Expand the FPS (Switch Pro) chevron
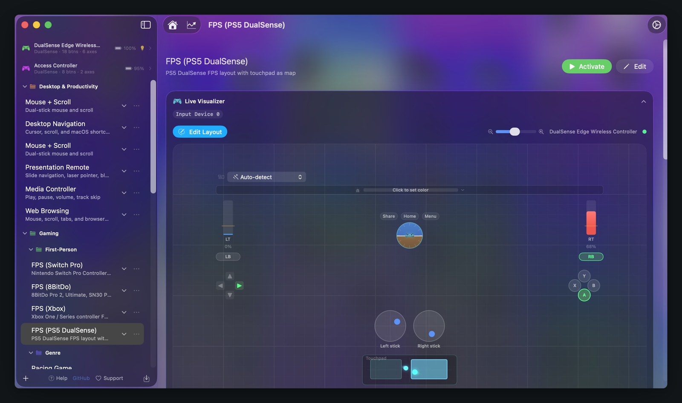 (x=124, y=269)
